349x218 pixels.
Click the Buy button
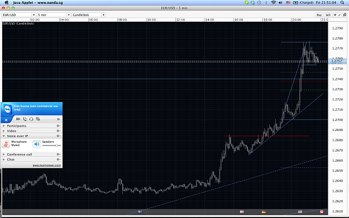[319, 15]
